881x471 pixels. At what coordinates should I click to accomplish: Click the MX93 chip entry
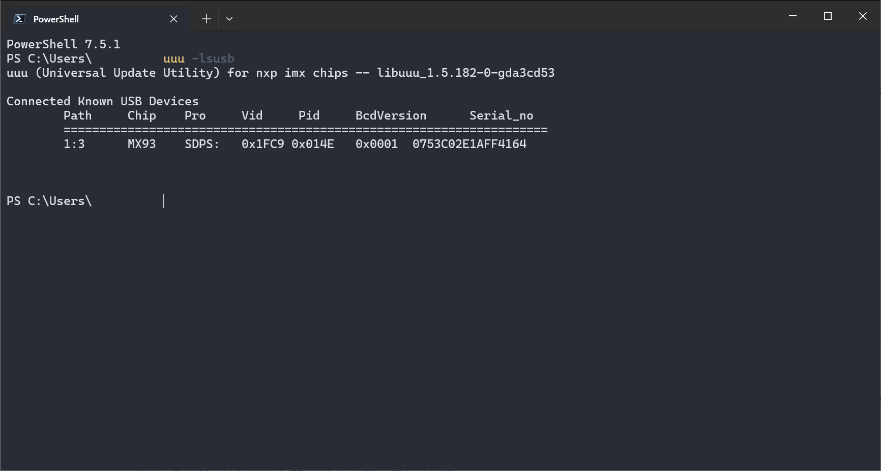click(x=141, y=144)
